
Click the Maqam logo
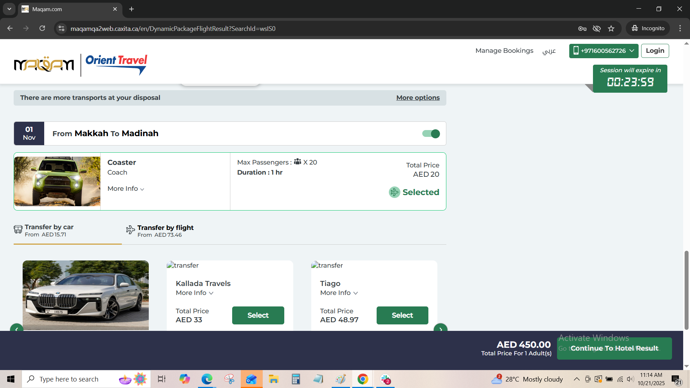(x=44, y=65)
